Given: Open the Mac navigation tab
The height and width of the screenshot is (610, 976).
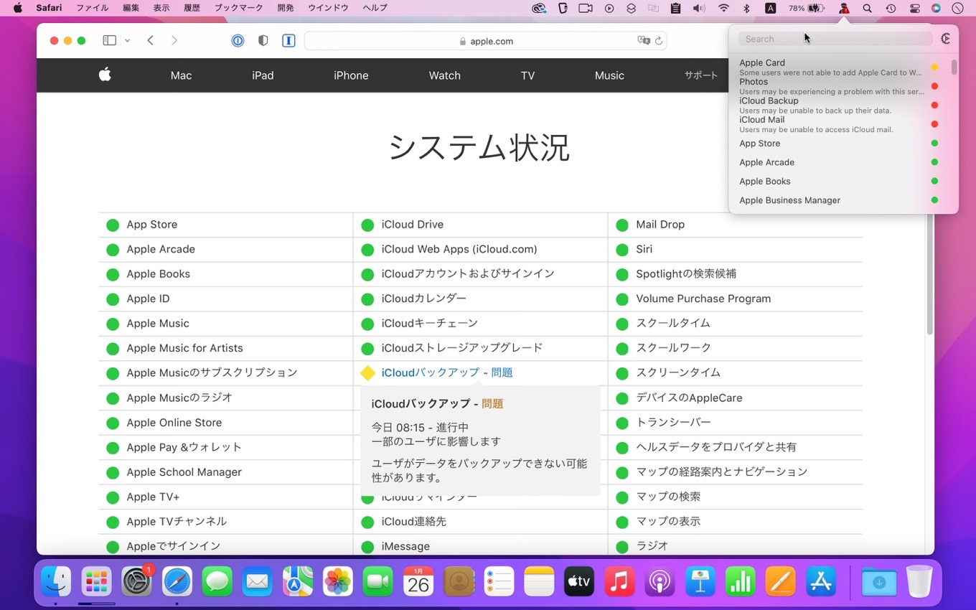Looking at the screenshot, I should pyautogui.click(x=181, y=75).
